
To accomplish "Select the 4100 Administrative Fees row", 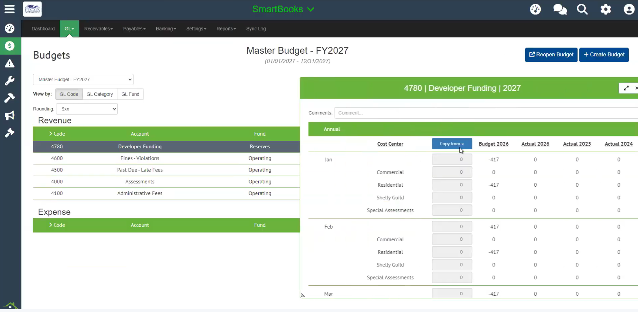I will coord(166,193).
